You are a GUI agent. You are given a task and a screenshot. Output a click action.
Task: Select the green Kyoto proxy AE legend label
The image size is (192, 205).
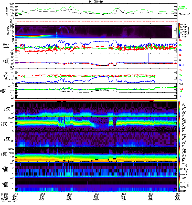(x=183, y=8)
